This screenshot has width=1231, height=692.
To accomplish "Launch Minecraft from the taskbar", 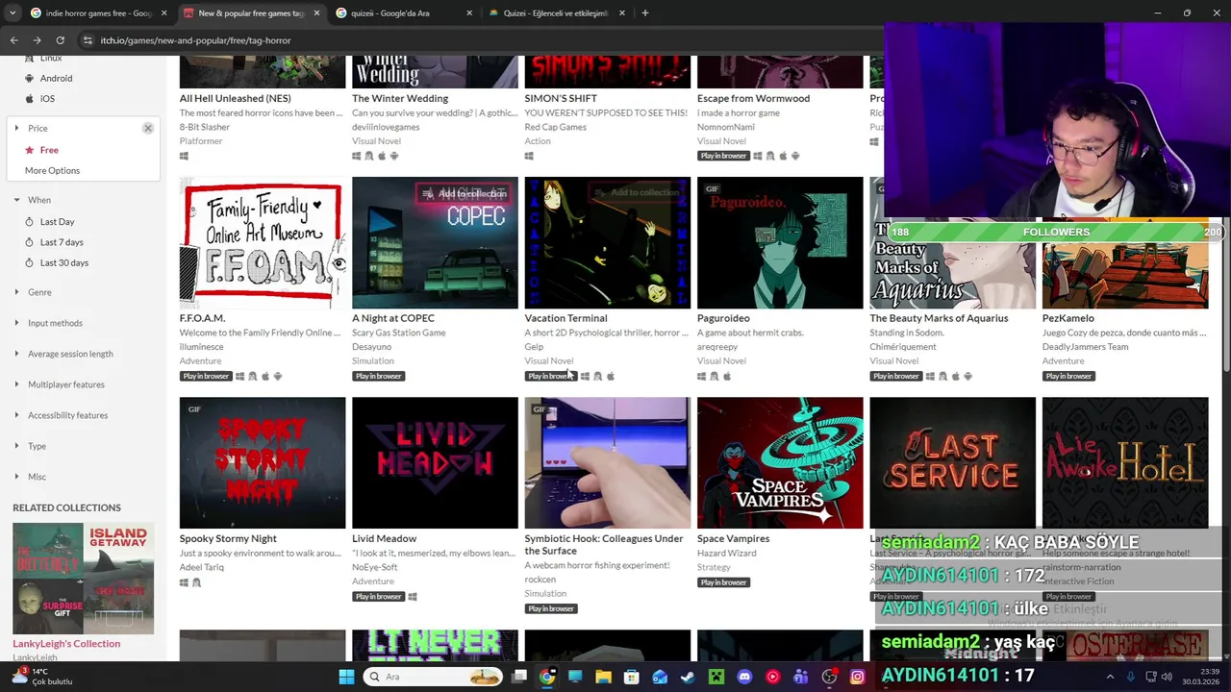I will point(716,677).
